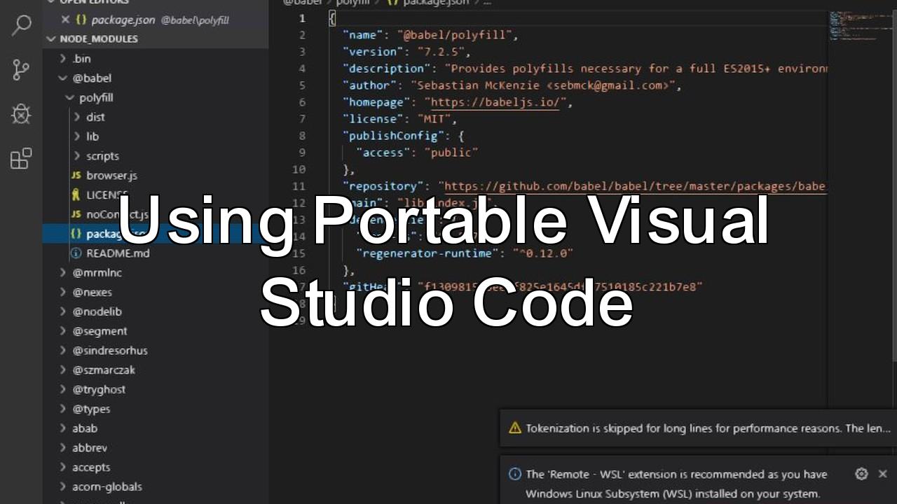Screen dimensions: 897x504
Task: Expand the @types folder
Action: pos(91,409)
